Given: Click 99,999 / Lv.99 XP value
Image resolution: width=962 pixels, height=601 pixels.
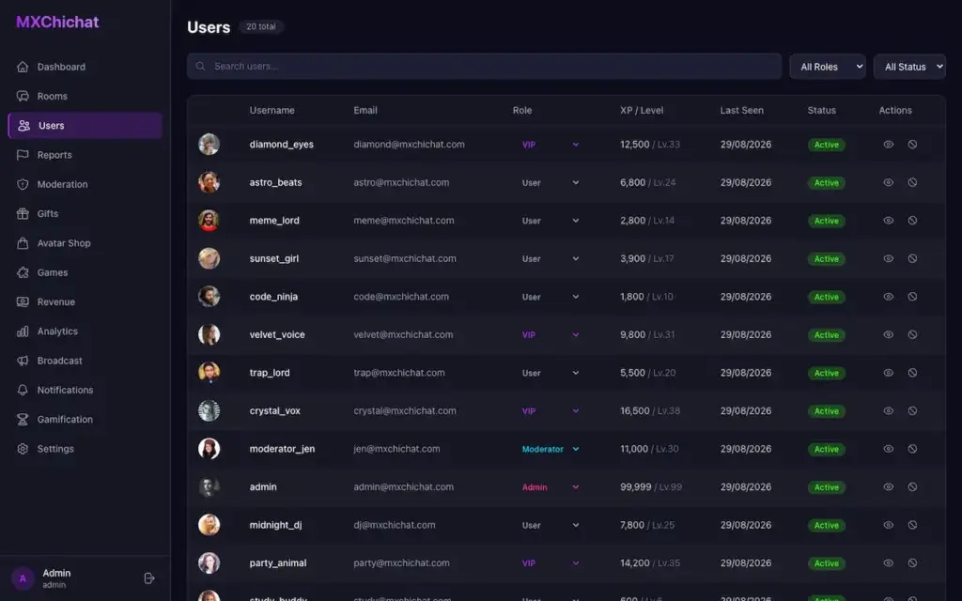Looking at the screenshot, I should (x=651, y=487).
